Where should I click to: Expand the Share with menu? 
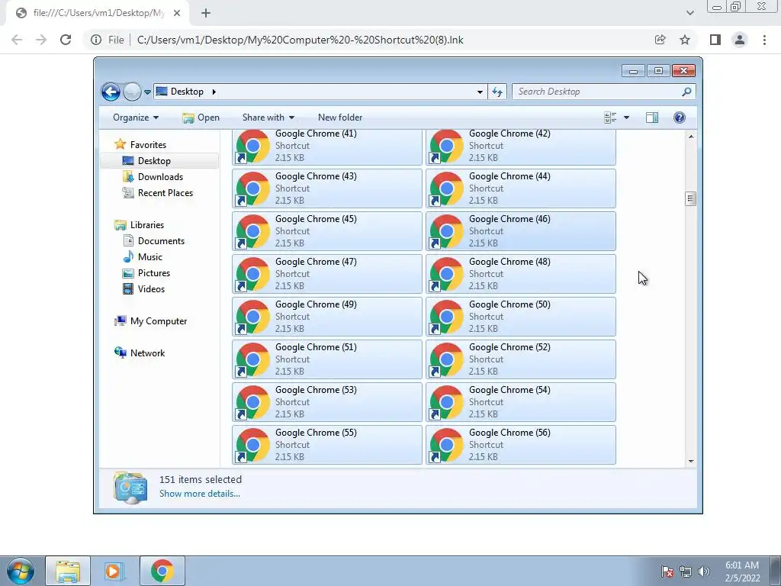pyautogui.click(x=268, y=118)
